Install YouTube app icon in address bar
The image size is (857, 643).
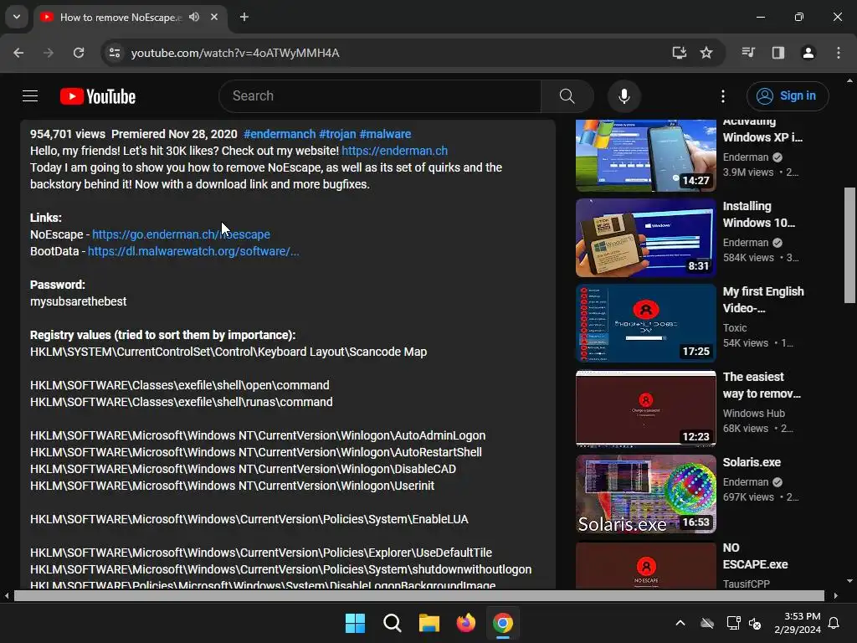coord(680,53)
